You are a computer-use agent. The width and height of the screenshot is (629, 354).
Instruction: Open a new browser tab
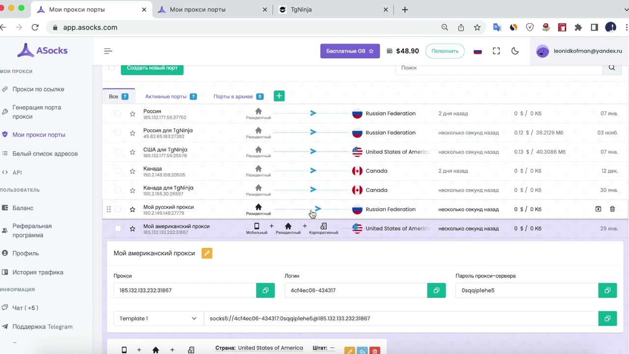[x=405, y=9]
